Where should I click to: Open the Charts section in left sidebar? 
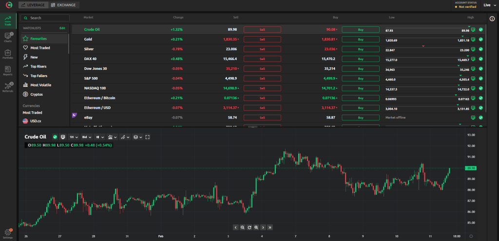[8, 38]
